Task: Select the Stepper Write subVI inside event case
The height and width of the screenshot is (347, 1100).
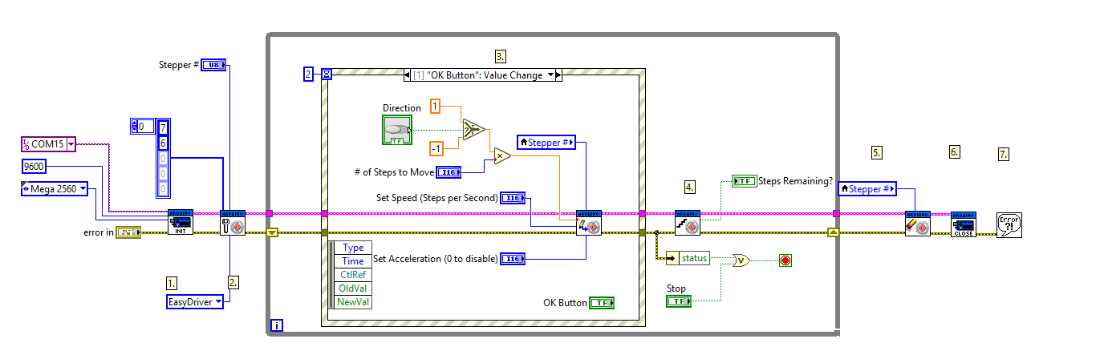Action: [x=589, y=222]
